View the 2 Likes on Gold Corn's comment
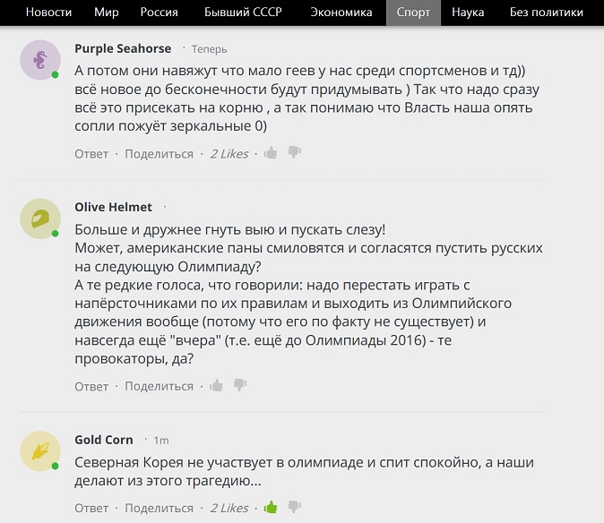604x523 pixels. 229,508
